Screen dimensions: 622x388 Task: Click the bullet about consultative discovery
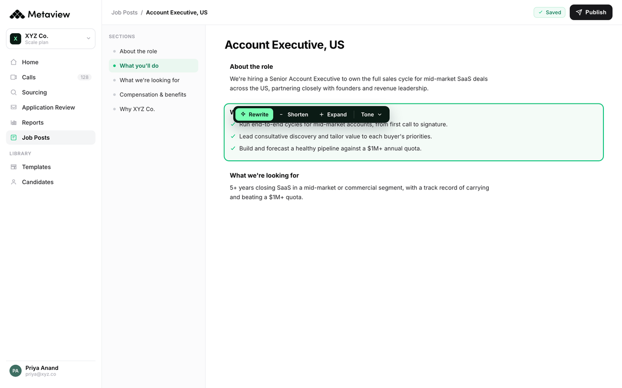(335, 137)
